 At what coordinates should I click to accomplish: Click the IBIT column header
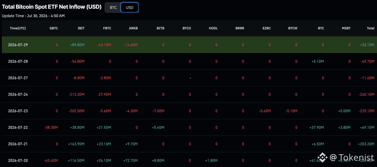[x=81, y=28]
